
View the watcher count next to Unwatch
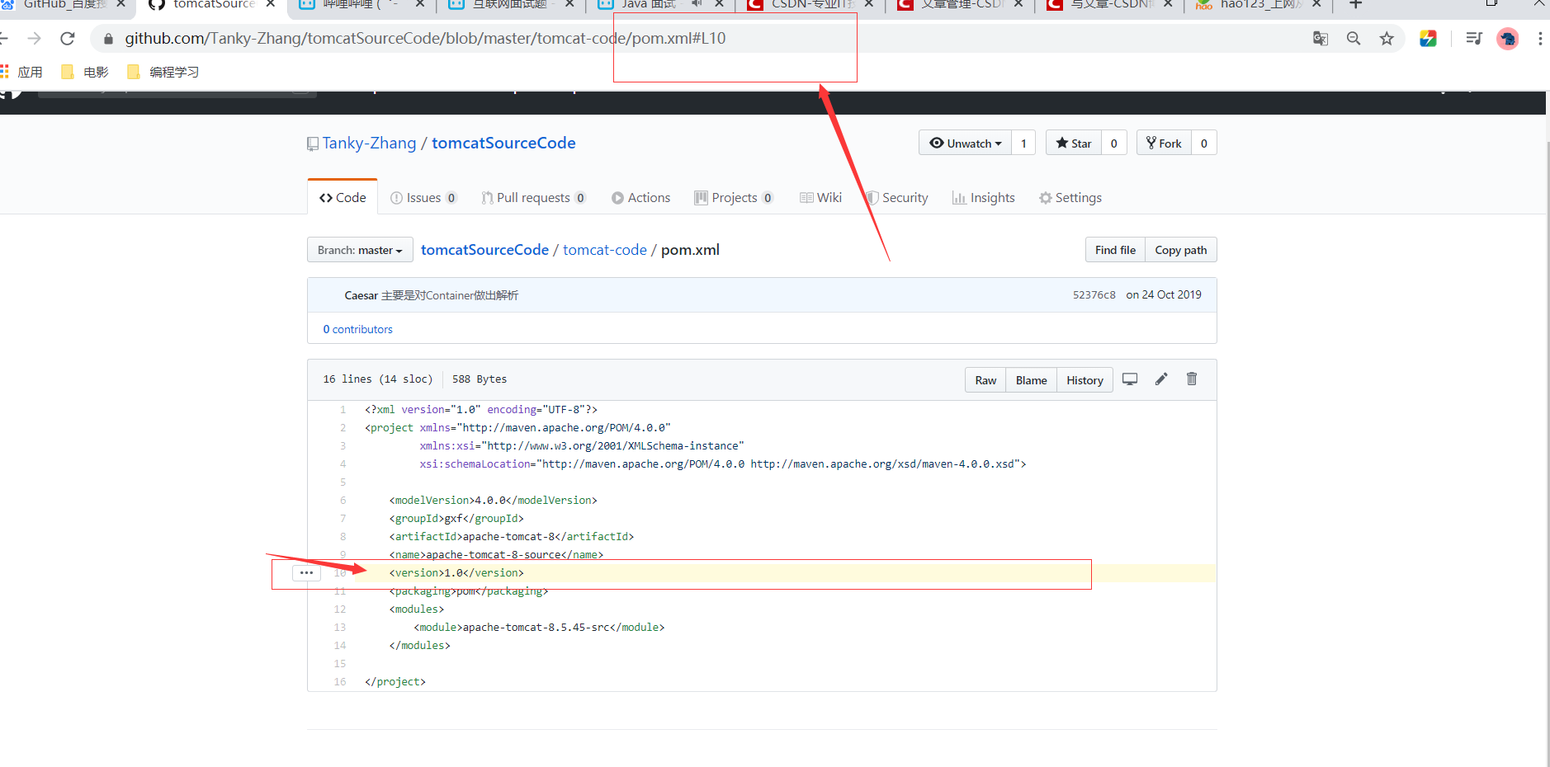click(1023, 143)
